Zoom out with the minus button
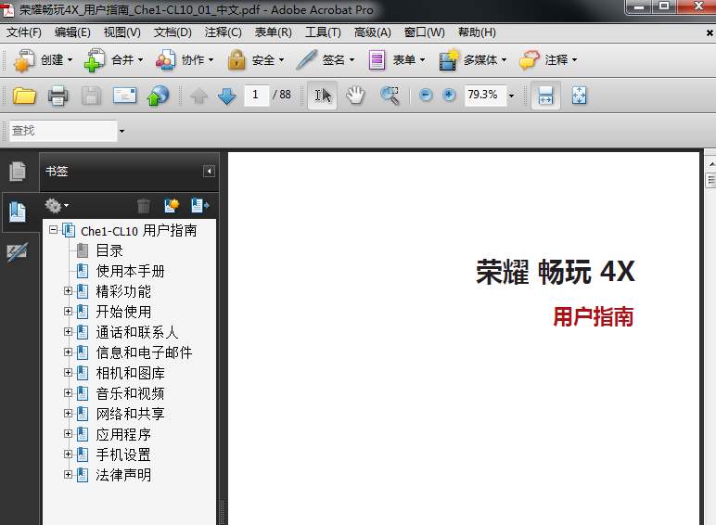Screen dimensions: 716x525 [x=426, y=95]
